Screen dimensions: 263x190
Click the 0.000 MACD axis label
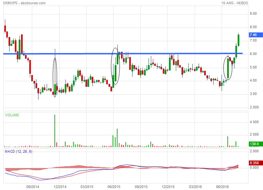(254, 167)
